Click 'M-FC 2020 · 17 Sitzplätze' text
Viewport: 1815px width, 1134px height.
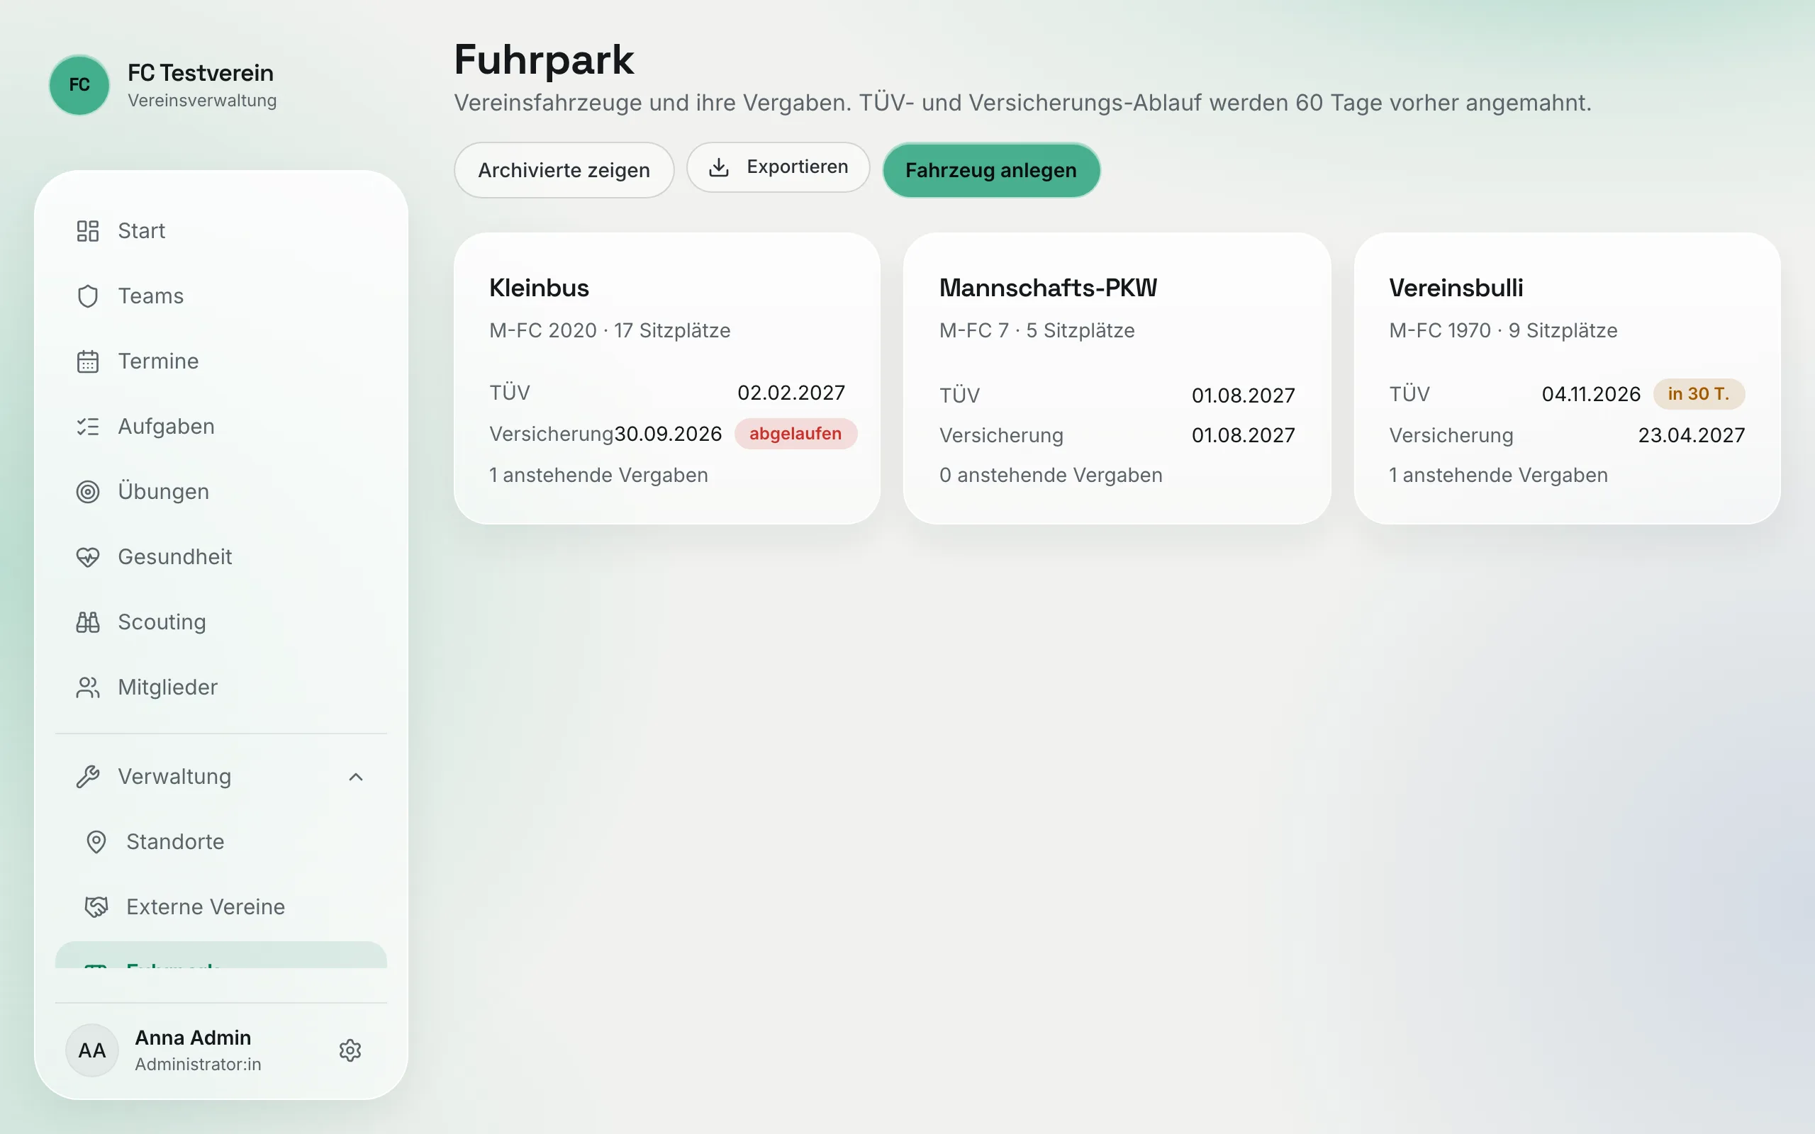pos(610,331)
